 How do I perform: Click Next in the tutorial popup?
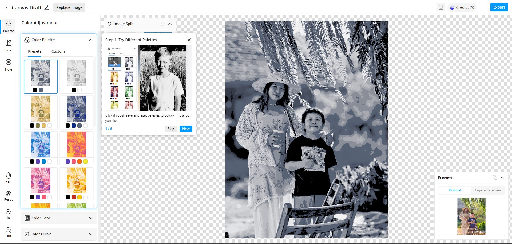pos(186,129)
